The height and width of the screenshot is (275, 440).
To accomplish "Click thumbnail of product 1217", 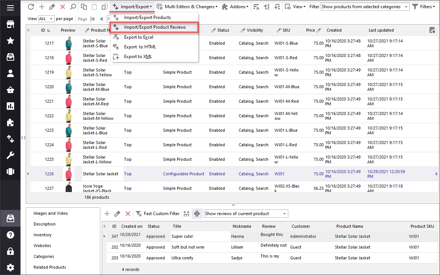I will click(69, 44).
